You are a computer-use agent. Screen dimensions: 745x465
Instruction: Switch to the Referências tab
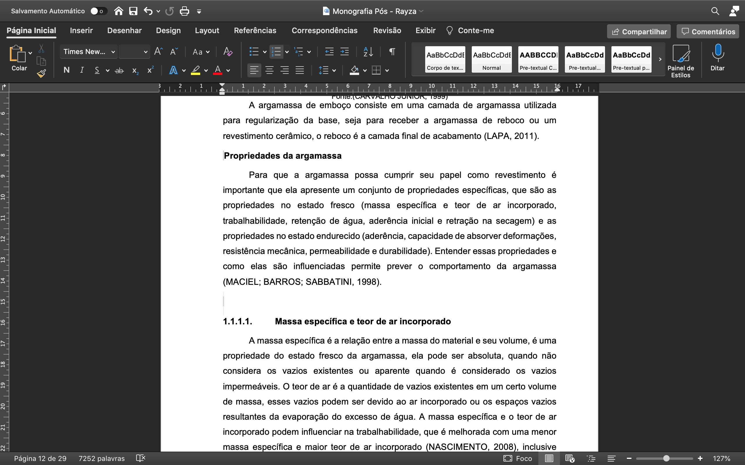255,31
